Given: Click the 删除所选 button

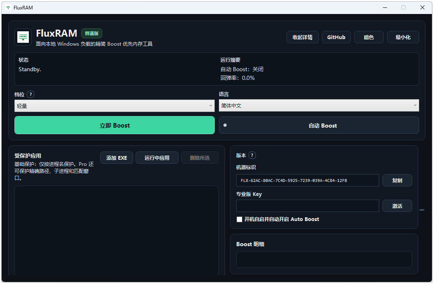Looking at the screenshot, I should (200, 158).
